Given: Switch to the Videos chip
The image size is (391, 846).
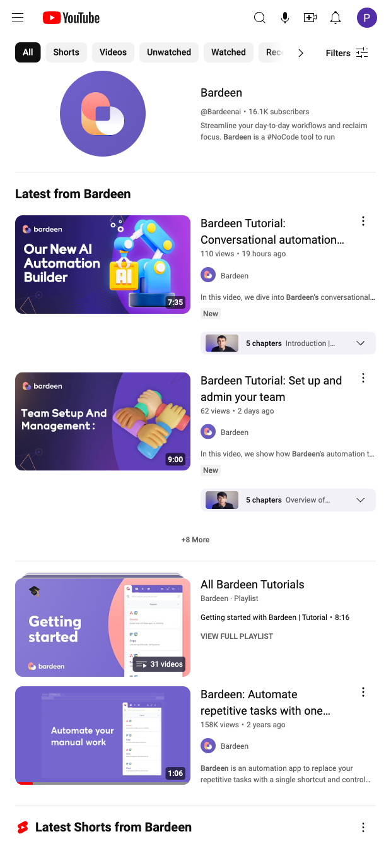Looking at the screenshot, I should (114, 52).
